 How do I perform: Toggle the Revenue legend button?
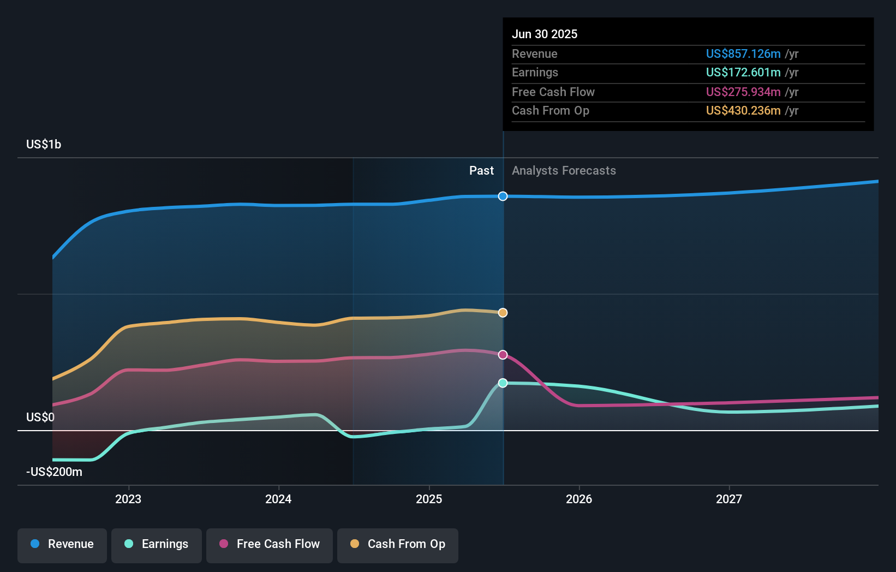point(62,545)
